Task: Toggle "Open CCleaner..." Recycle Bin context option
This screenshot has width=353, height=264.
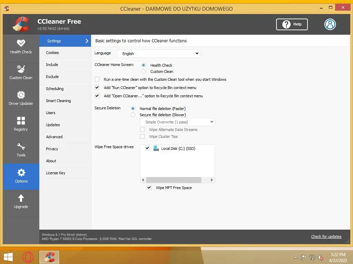Action: pos(97,96)
